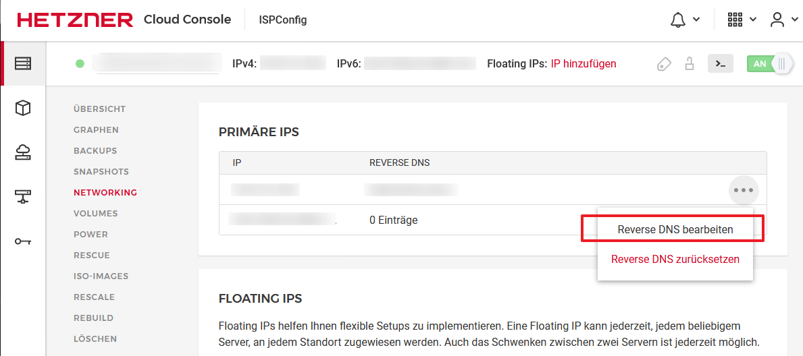Expand the apps grid dropdown

741,20
